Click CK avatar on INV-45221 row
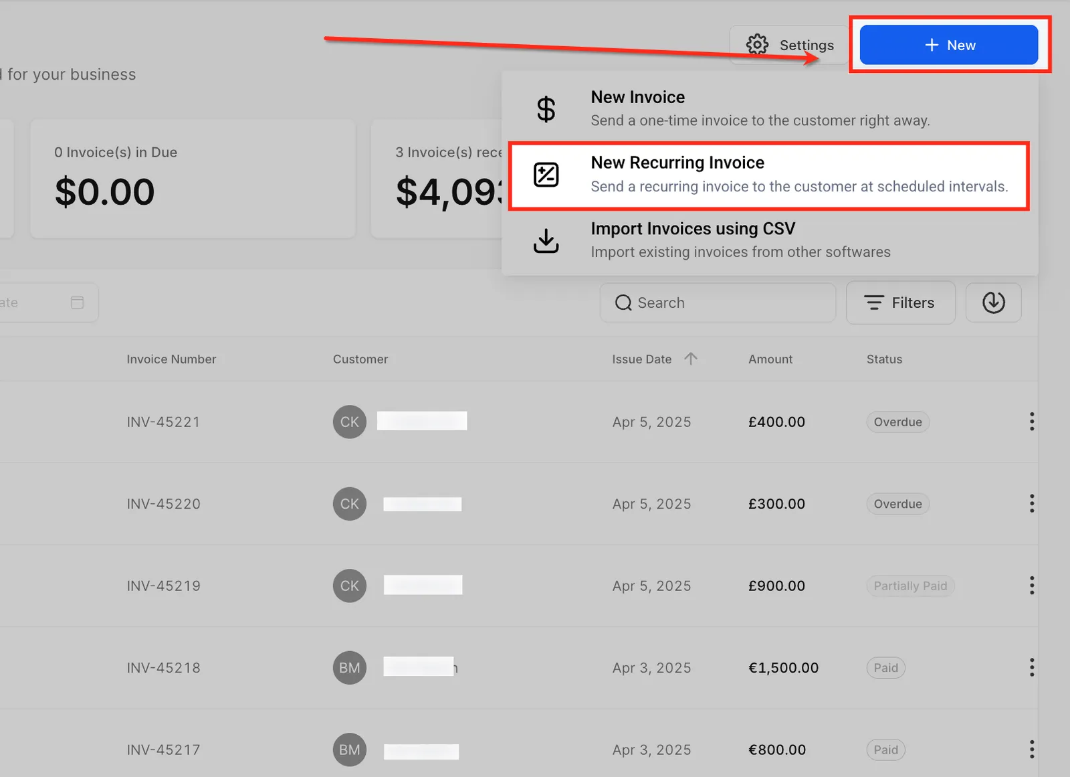1070x777 pixels. (350, 422)
